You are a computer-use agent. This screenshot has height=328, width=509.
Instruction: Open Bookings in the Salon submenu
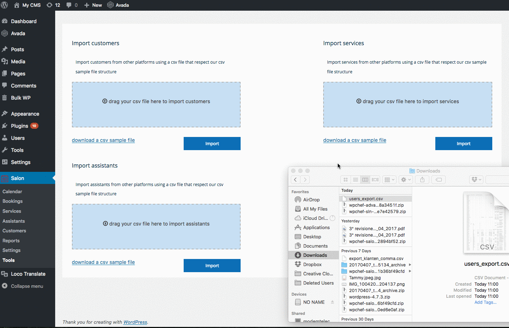[12, 201]
